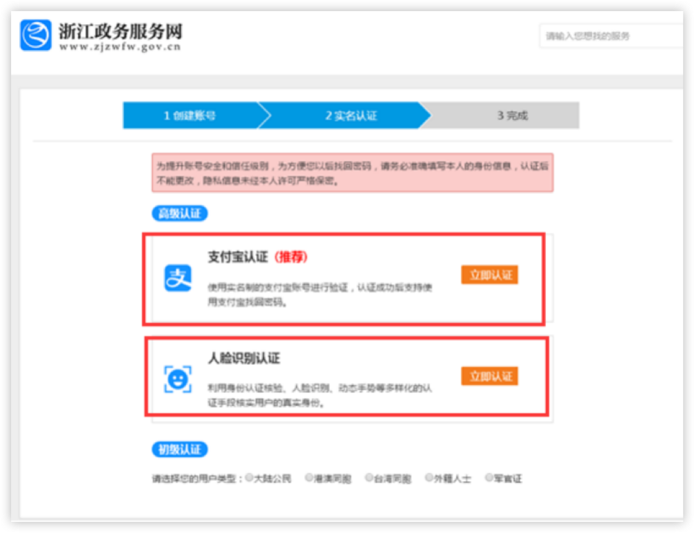This screenshot has height=533, width=696.
Task: Click the 支付宝认证 (推荐) heading
Action: (258, 257)
